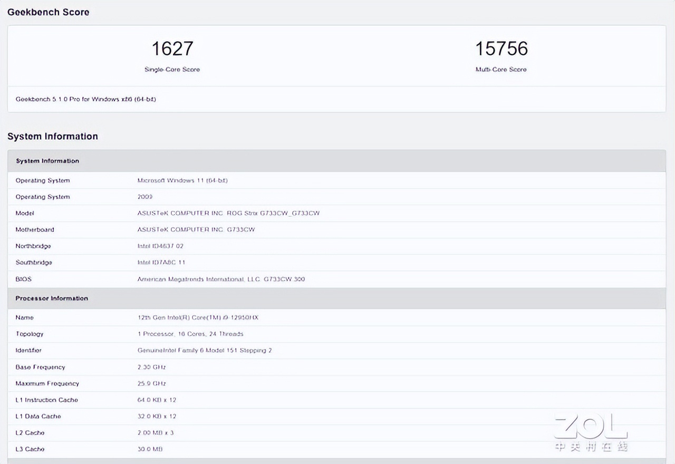Select the multi-core score value 15756

point(502,49)
